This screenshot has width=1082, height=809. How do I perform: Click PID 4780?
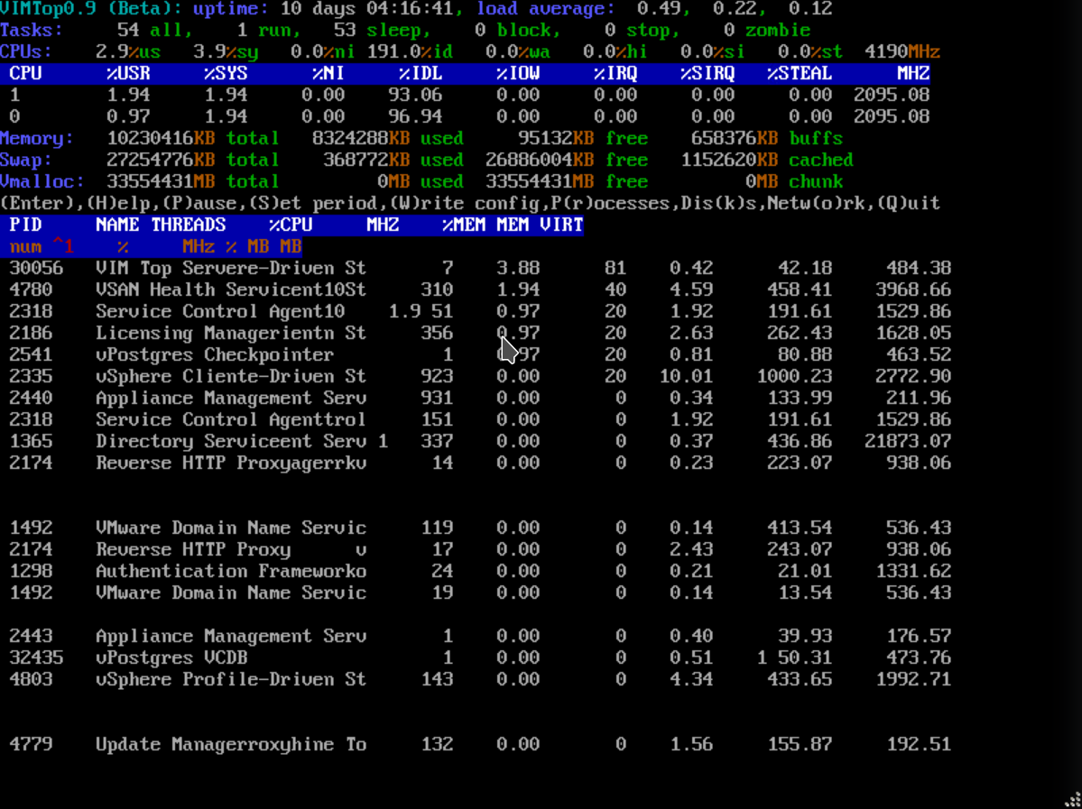(x=31, y=290)
